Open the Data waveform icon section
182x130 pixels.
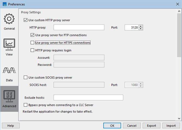tap(9, 71)
